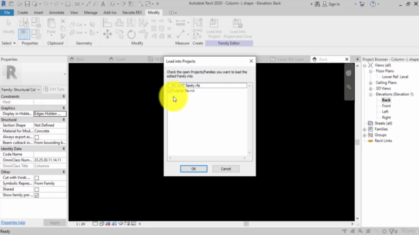This screenshot has width=419, height=235.
Task: Click Cancel in Load into Projects dialog
Action: (226, 168)
